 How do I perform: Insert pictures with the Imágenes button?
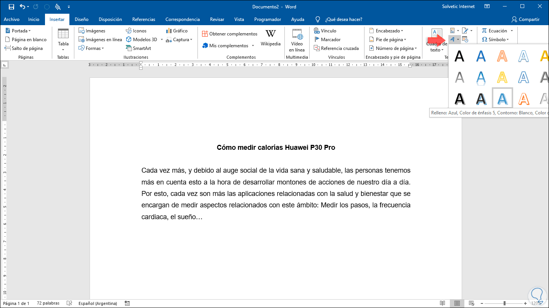point(92,31)
